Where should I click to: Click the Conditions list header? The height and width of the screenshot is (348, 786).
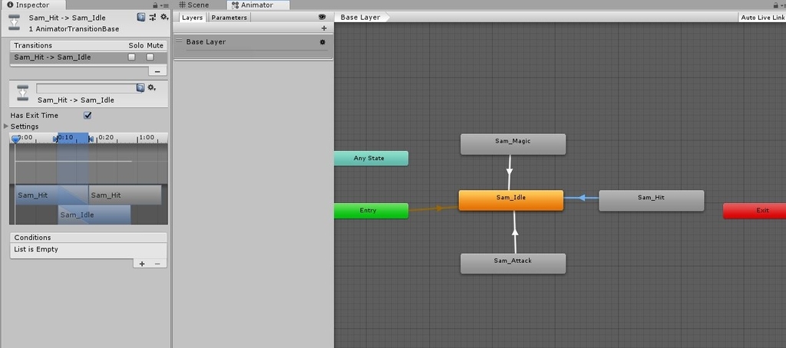pyautogui.click(x=88, y=238)
